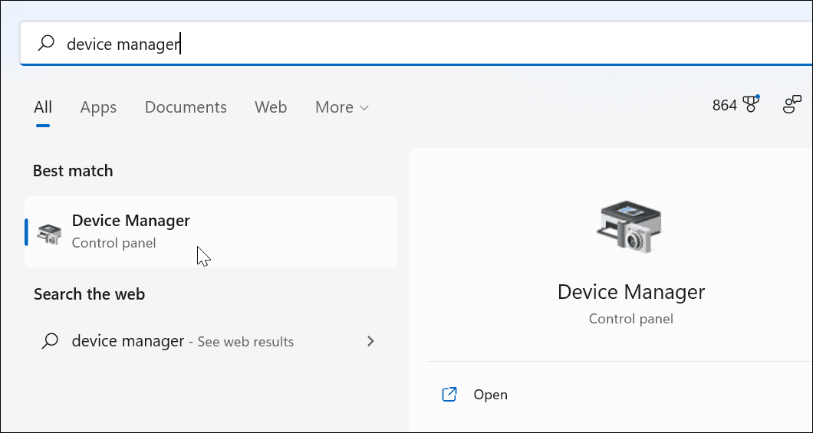Expand web result using the right chevron arrow
The image size is (813, 433).
(371, 341)
